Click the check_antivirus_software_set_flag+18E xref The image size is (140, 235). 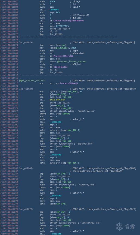pos(111,89)
